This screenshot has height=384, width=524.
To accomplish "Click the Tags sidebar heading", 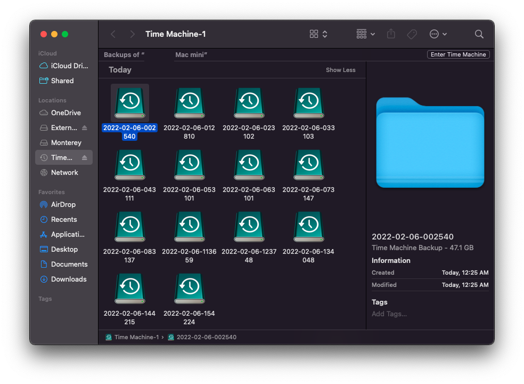I will coord(45,299).
